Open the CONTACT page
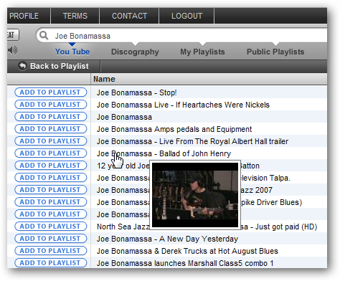This screenshot has height=281, width=340. 129,16
